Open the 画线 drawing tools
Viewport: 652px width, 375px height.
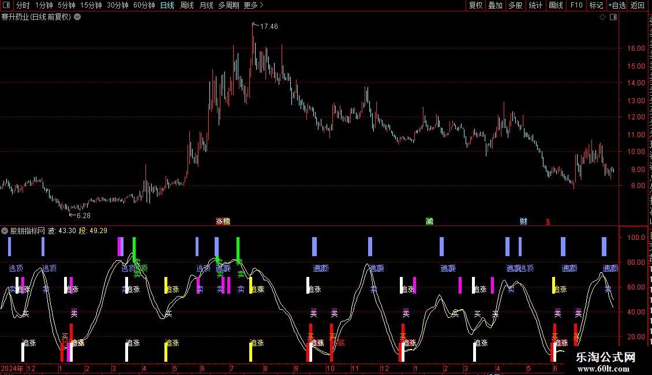click(556, 5)
